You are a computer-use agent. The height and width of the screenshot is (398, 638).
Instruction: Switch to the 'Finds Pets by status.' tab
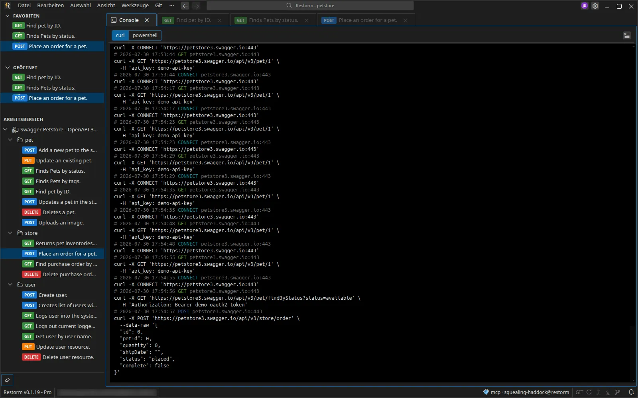coord(273,20)
